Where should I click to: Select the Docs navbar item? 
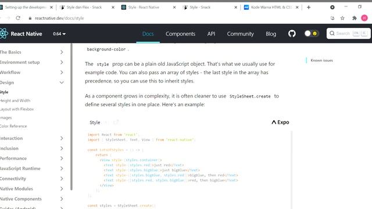tap(148, 34)
